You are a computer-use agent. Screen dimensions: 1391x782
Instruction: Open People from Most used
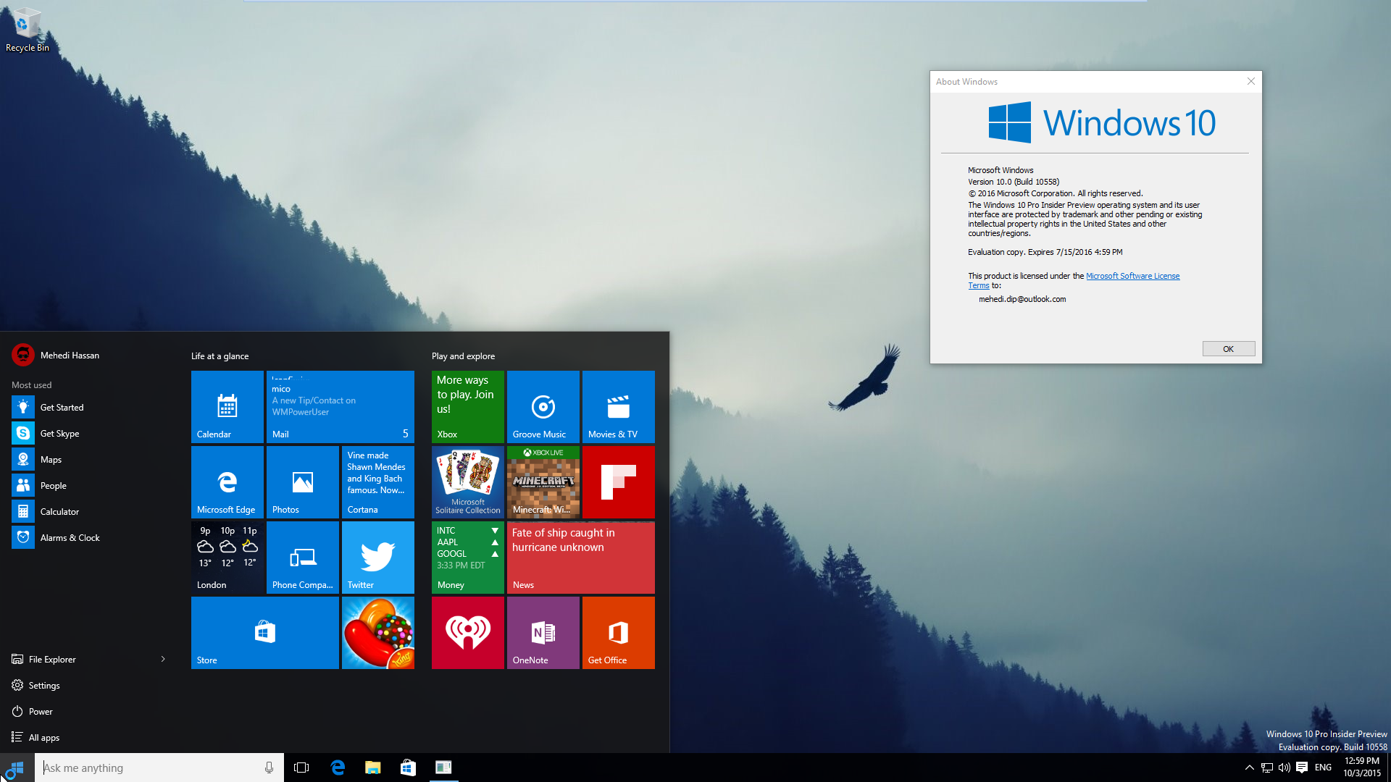tap(90, 485)
